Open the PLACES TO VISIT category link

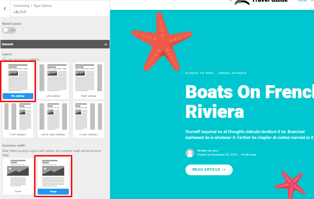coord(199,73)
